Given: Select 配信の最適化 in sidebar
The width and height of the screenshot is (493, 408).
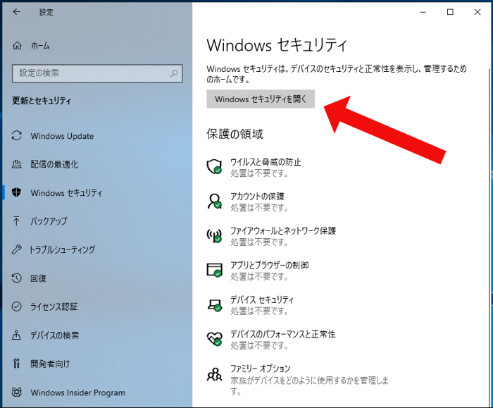Looking at the screenshot, I should (x=54, y=164).
